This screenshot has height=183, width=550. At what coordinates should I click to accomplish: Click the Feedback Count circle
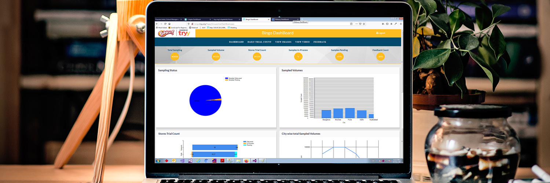point(381,57)
